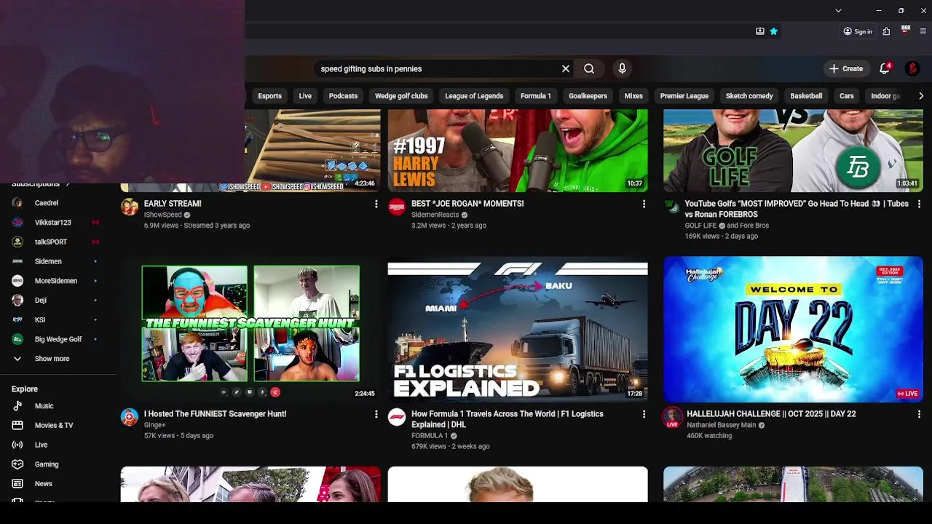Select the Sketch comedy chip

[x=749, y=96]
